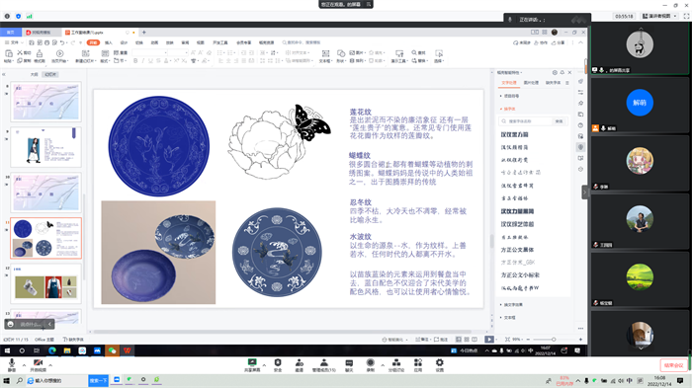692x388 pixels.
Task: Click the WeChat icon in shared taskbar
Action: tap(112, 350)
